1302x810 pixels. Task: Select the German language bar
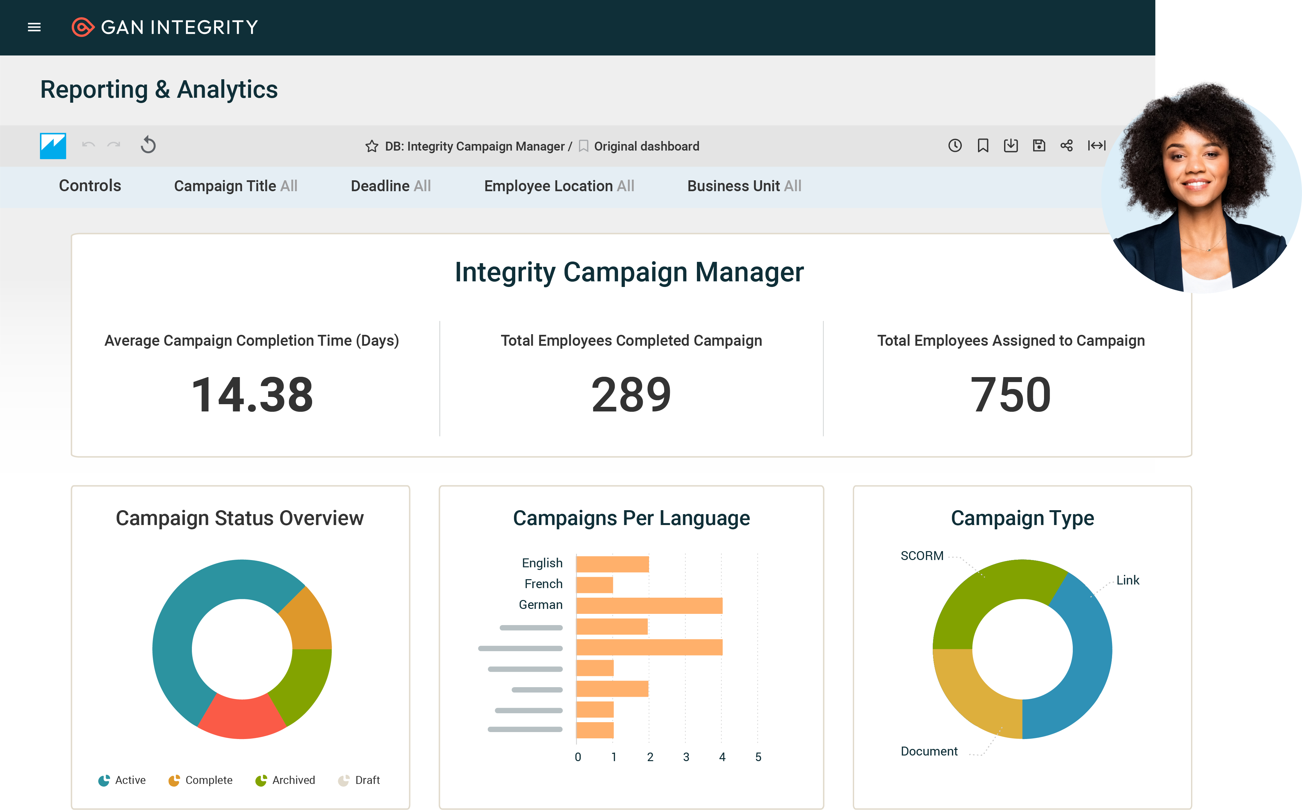(x=649, y=605)
